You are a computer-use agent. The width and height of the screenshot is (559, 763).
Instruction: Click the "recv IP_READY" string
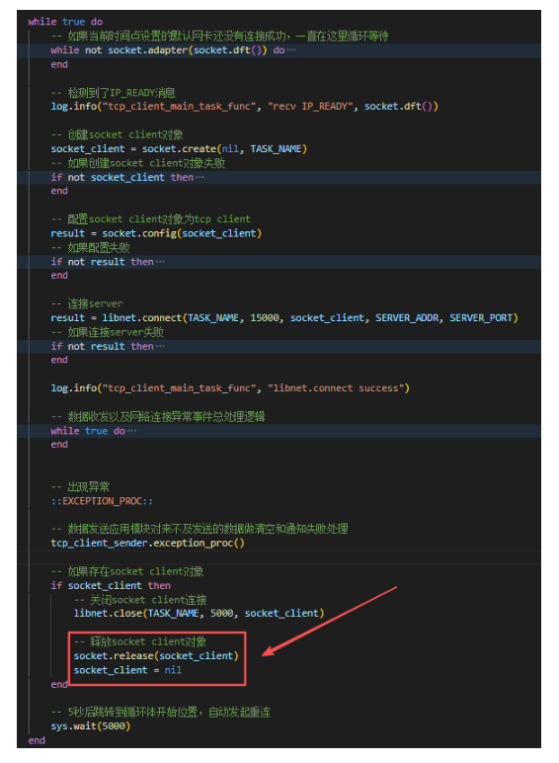click(310, 106)
